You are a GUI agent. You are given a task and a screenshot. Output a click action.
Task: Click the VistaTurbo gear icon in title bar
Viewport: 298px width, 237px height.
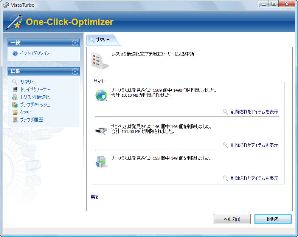[x=6, y=5]
